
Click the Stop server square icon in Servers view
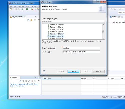tap(32, 81)
